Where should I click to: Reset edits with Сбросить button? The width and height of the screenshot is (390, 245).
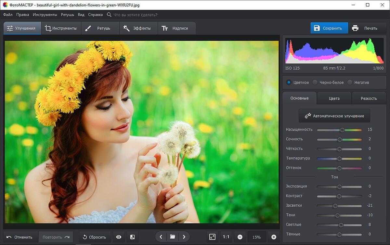pyautogui.click(x=95, y=237)
